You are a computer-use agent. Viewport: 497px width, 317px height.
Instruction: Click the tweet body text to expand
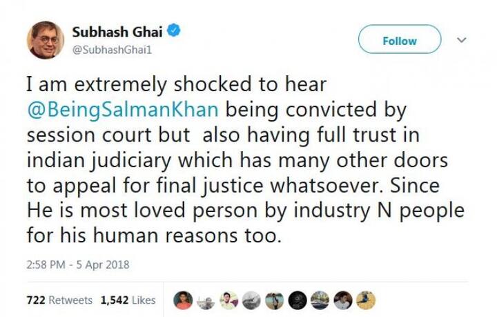246,160
